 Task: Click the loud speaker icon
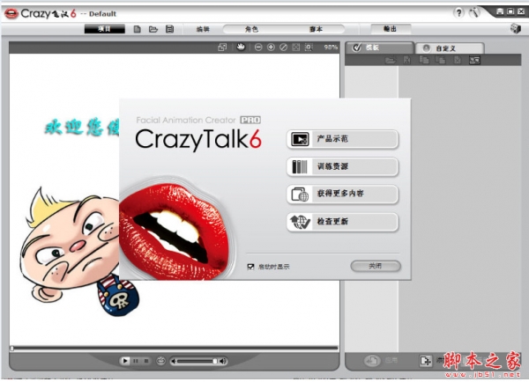[x=223, y=362]
